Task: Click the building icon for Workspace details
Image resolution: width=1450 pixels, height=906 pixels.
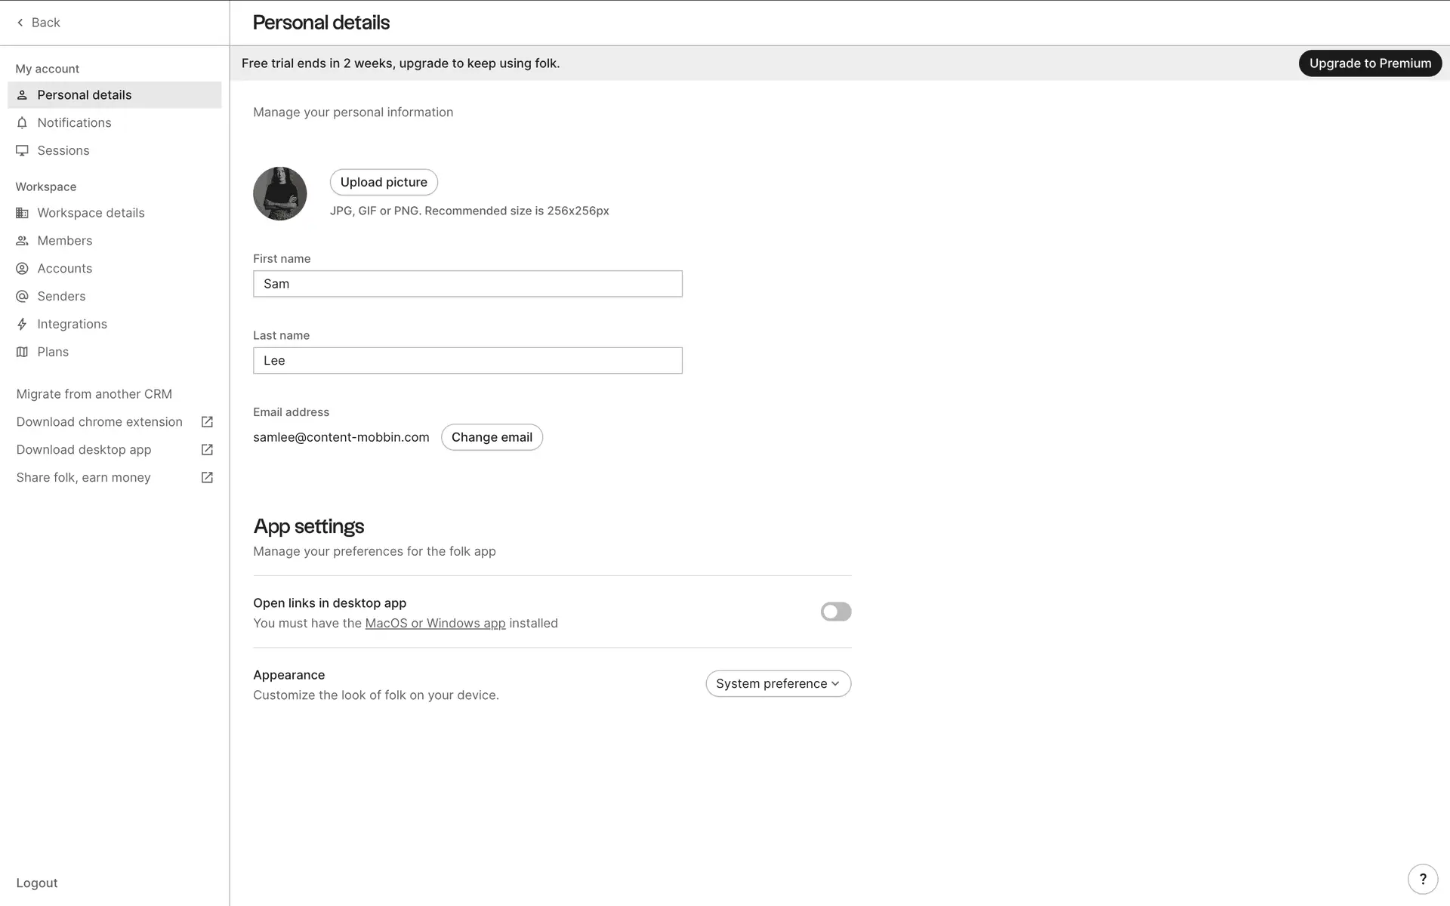Action: 22,213
